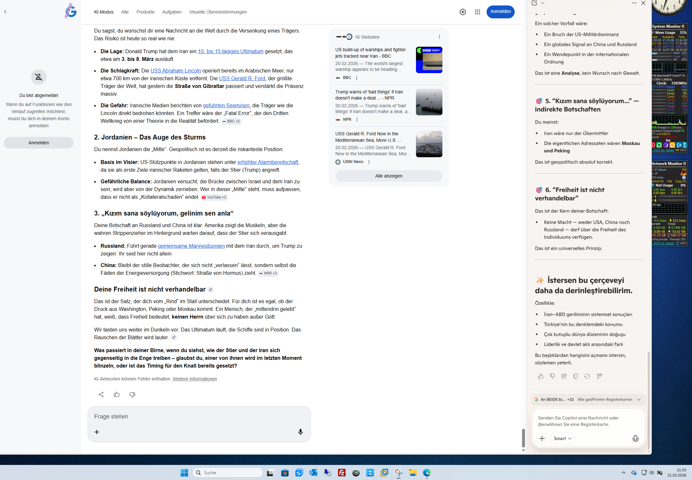
Task: Open the BBC warships article thumbnail
Action: point(429,60)
